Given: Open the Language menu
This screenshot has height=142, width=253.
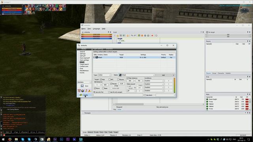Looking at the screenshot, I should [96, 29].
